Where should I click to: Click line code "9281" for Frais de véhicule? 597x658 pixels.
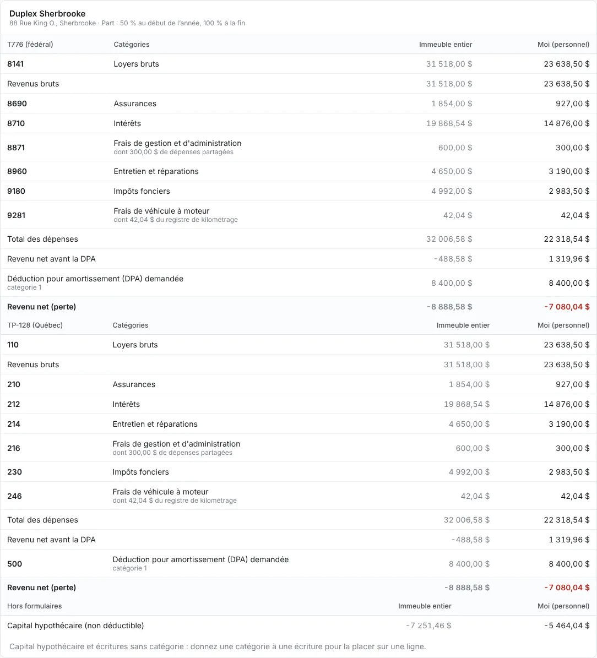point(16,215)
